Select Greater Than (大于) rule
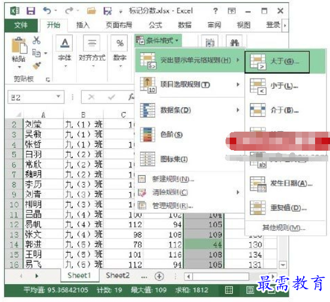330x302 pixels. point(277,62)
